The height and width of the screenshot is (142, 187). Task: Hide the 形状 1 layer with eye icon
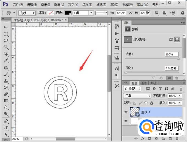[x=126, y=112]
